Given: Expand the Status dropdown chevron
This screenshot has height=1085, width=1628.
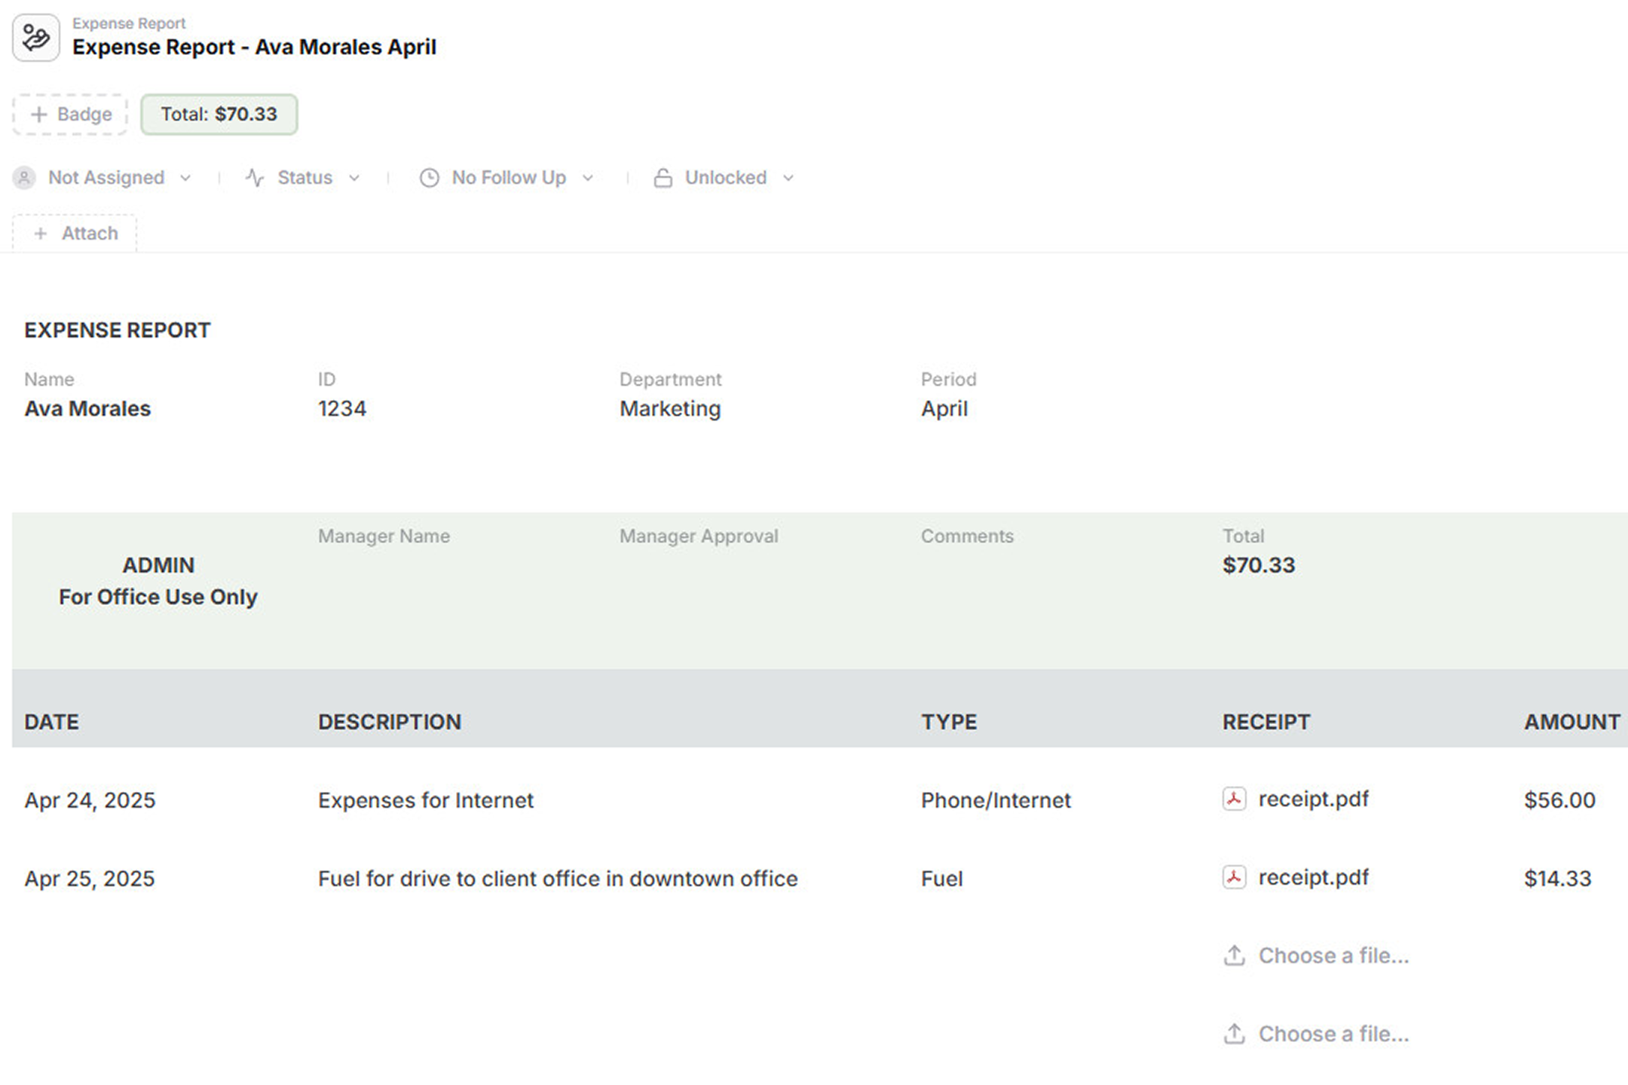Looking at the screenshot, I should 354,178.
